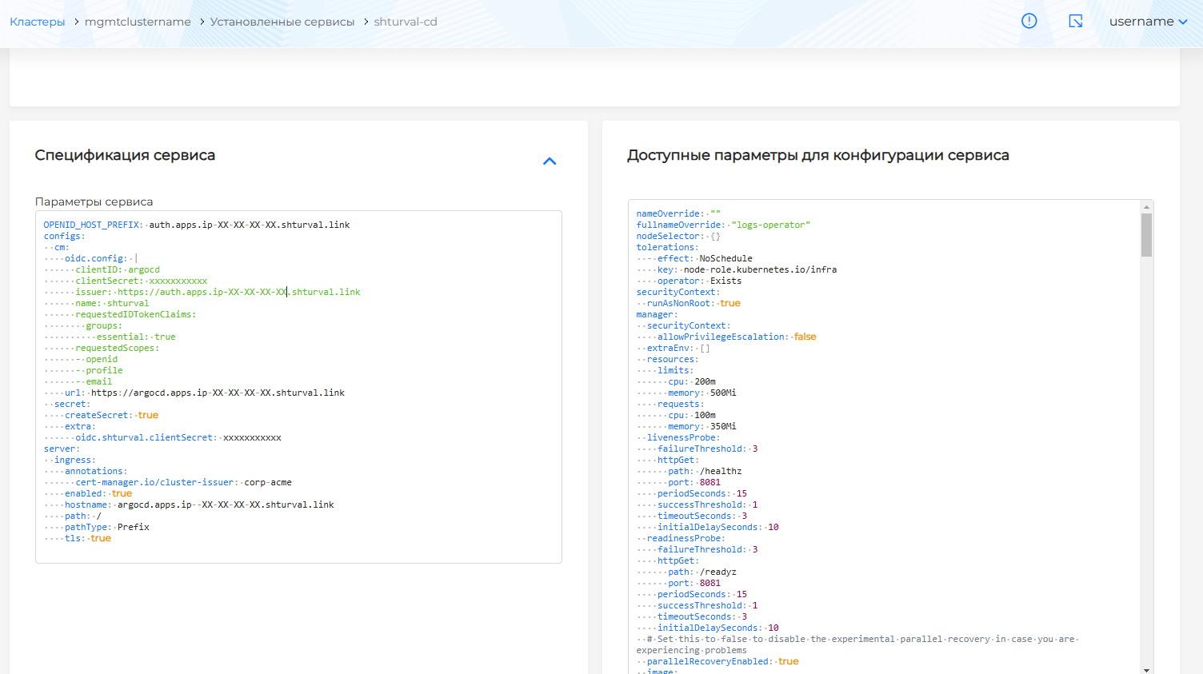Click shturval-cd breadcrumb item
Screen dimensions: 1203x674
click(406, 22)
